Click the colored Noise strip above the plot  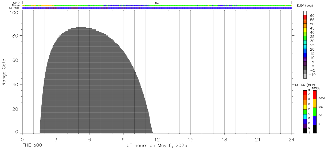(157, 5)
